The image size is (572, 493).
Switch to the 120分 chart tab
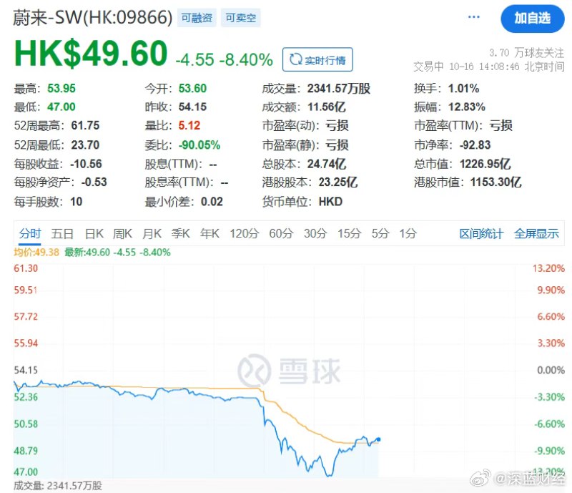point(245,233)
